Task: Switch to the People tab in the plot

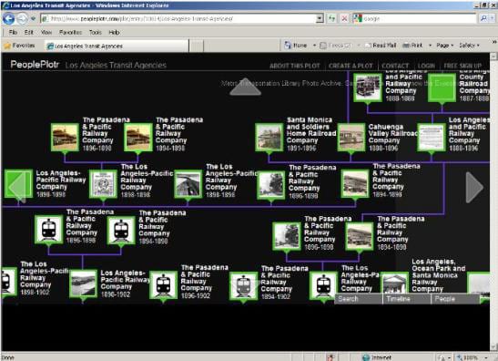Action: 455,299
